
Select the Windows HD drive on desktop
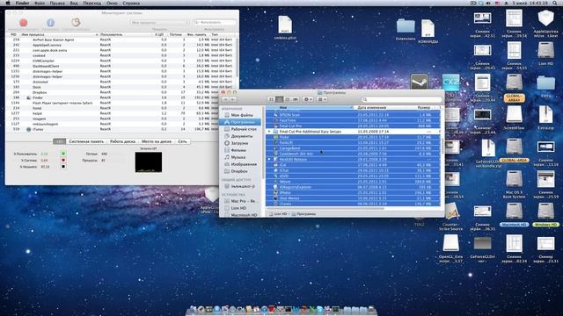click(x=545, y=215)
